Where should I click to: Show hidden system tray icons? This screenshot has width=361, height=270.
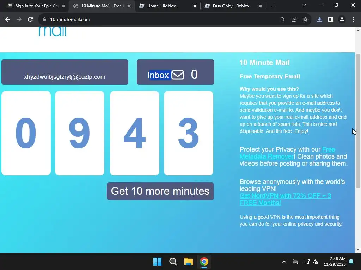click(284, 262)
